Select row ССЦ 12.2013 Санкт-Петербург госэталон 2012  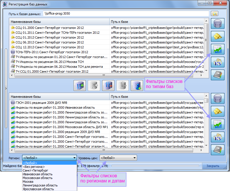106,47
